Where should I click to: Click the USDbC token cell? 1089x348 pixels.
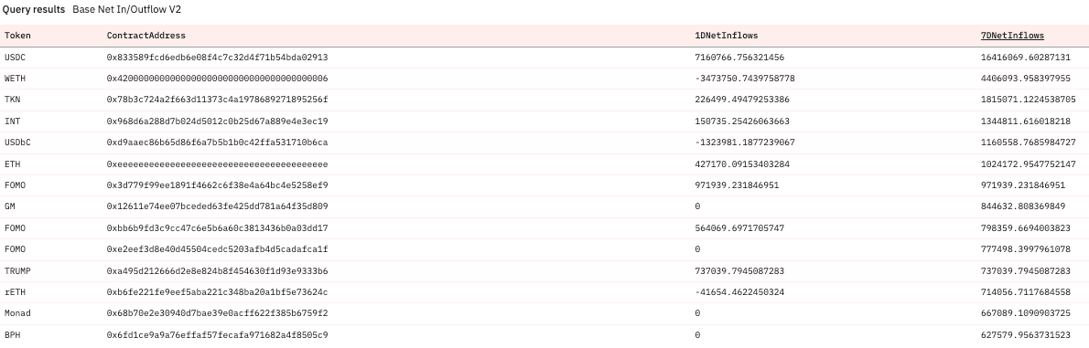pos(17,142)
